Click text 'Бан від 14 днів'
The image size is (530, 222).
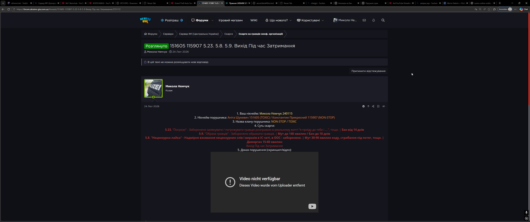[353, 130]
